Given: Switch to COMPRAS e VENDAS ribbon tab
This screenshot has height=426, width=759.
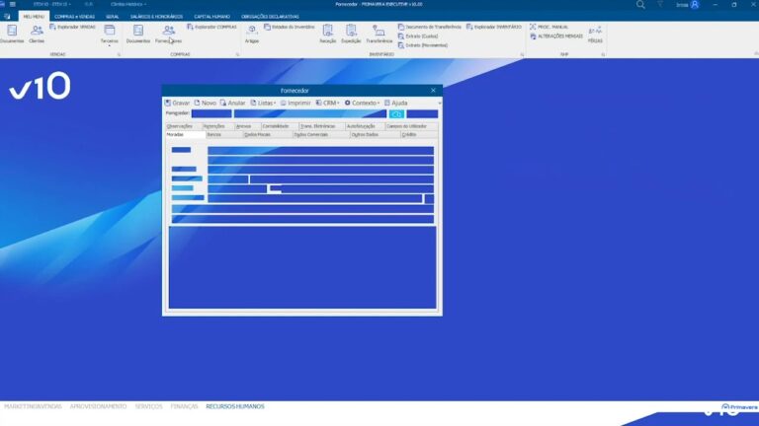Looking at the screenshot, I should point(74,17).
